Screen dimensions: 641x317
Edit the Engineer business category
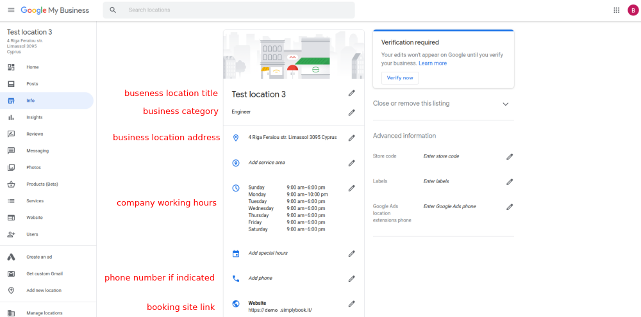coord(351,113)
